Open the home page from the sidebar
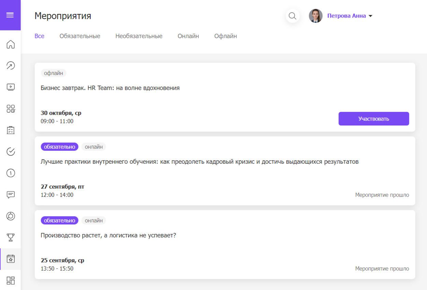The width and height of the screenshot is (427, 290). (x=10, y=44)
